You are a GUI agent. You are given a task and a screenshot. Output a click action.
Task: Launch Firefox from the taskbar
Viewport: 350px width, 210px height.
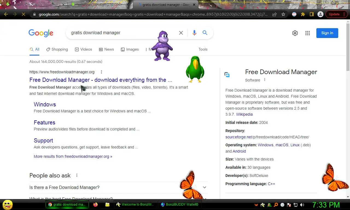[x=95, y=205]
